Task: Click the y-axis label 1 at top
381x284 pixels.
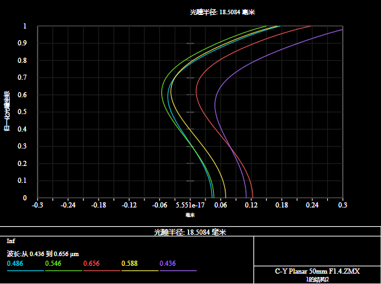Action: 25,26
